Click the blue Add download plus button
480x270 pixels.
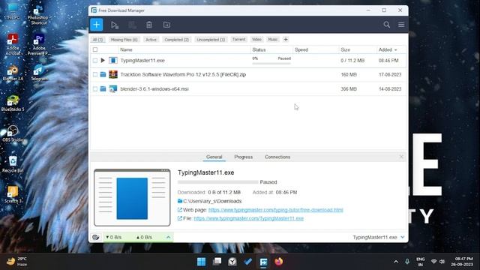click(97, 25)
